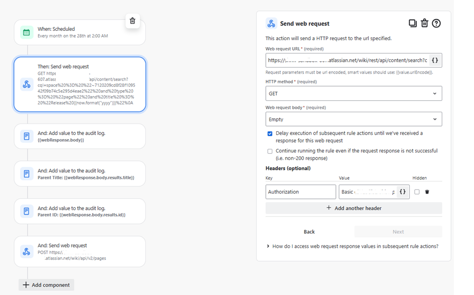Click the audit log icon for Parent ID

(26, 211)
